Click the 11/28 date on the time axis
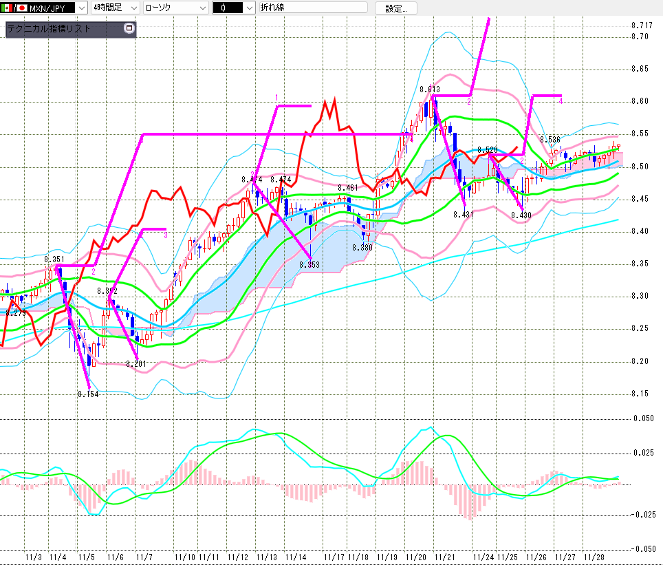Screen dimensions: 663x565 tap(594, 556)
